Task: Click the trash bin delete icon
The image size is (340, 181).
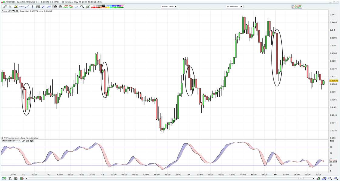Action: pyautogui.click(x=60, y=6)
